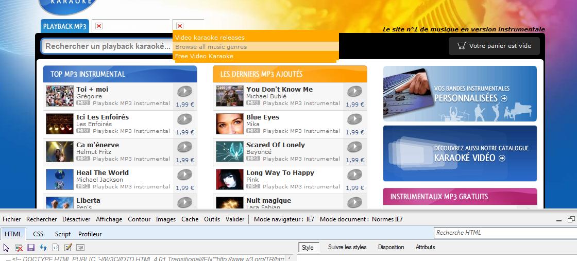The width and height of the screenshot is (577, 261).
Task: Open the Fichier menu
Action: pyautogui.click(x=12, y=219)
